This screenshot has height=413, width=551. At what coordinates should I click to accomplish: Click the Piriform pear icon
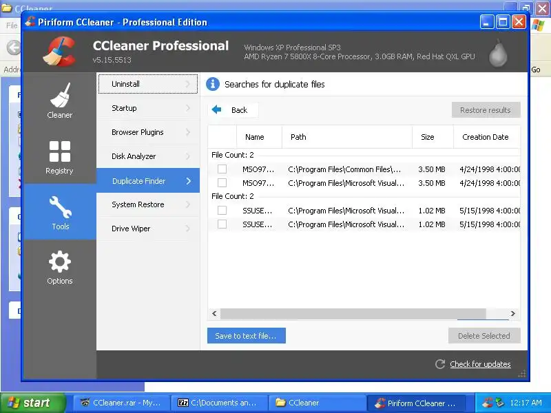[x=498, y=53]
